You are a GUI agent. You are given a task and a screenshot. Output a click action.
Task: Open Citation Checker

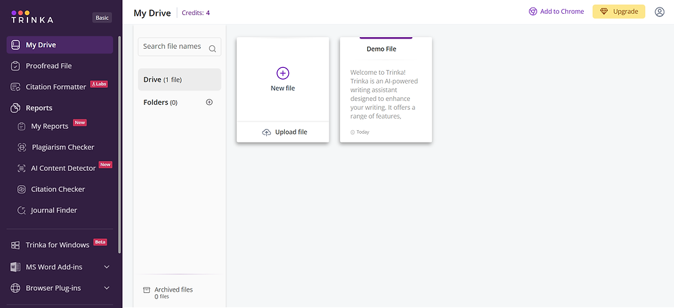pyautogui.click(x=58, y=189)
